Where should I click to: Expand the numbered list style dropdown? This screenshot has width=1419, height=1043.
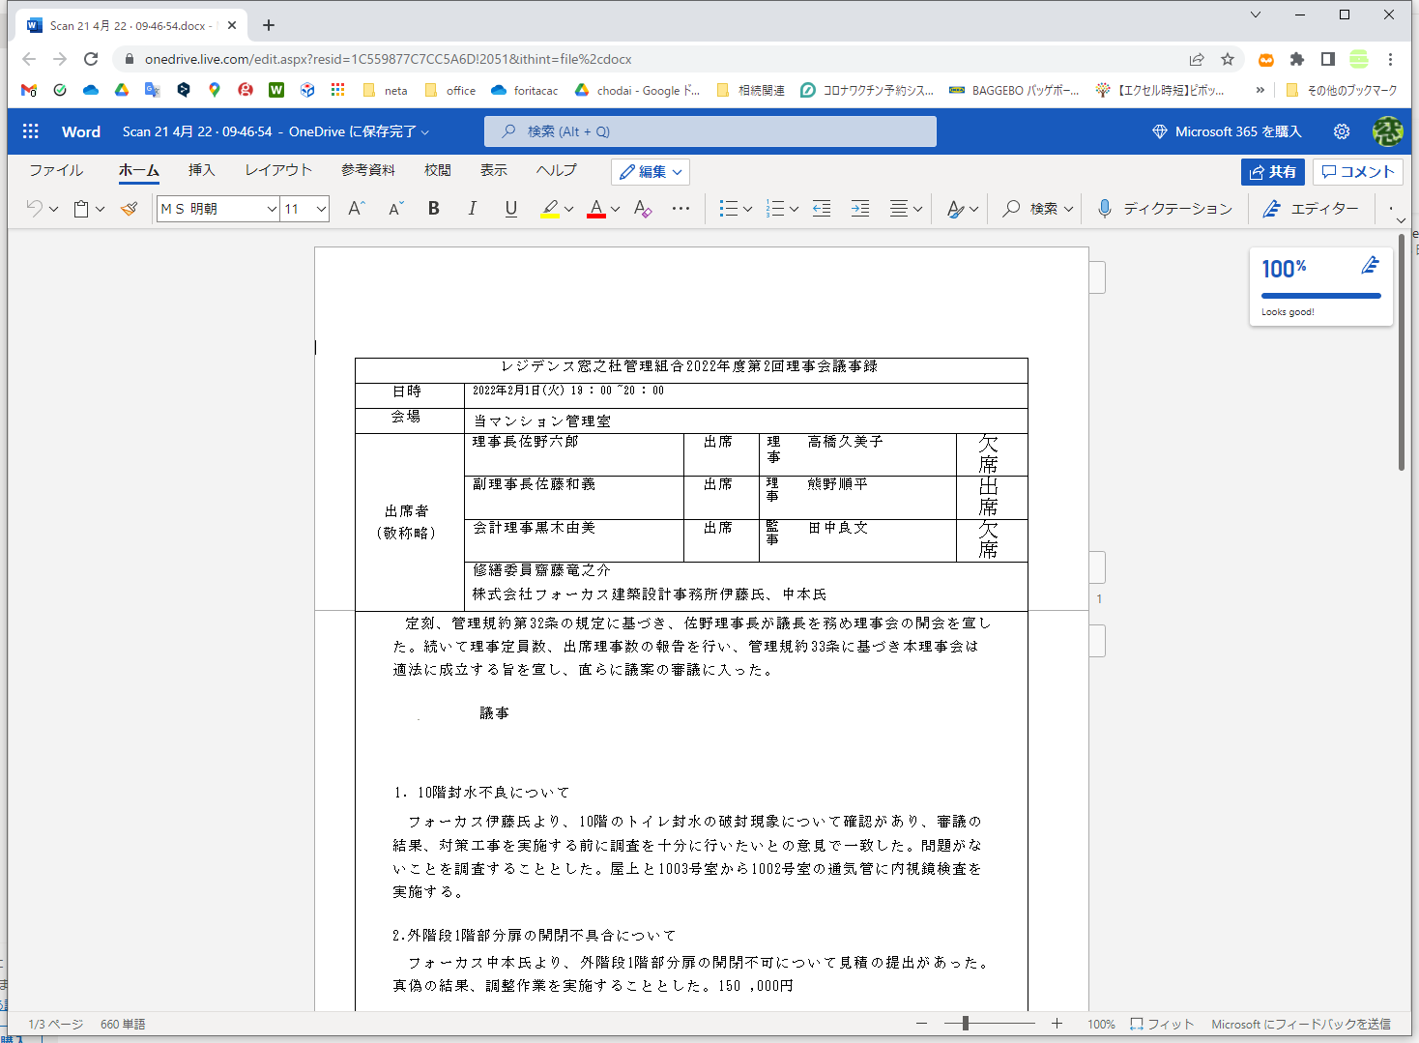[x=793, y=208]
